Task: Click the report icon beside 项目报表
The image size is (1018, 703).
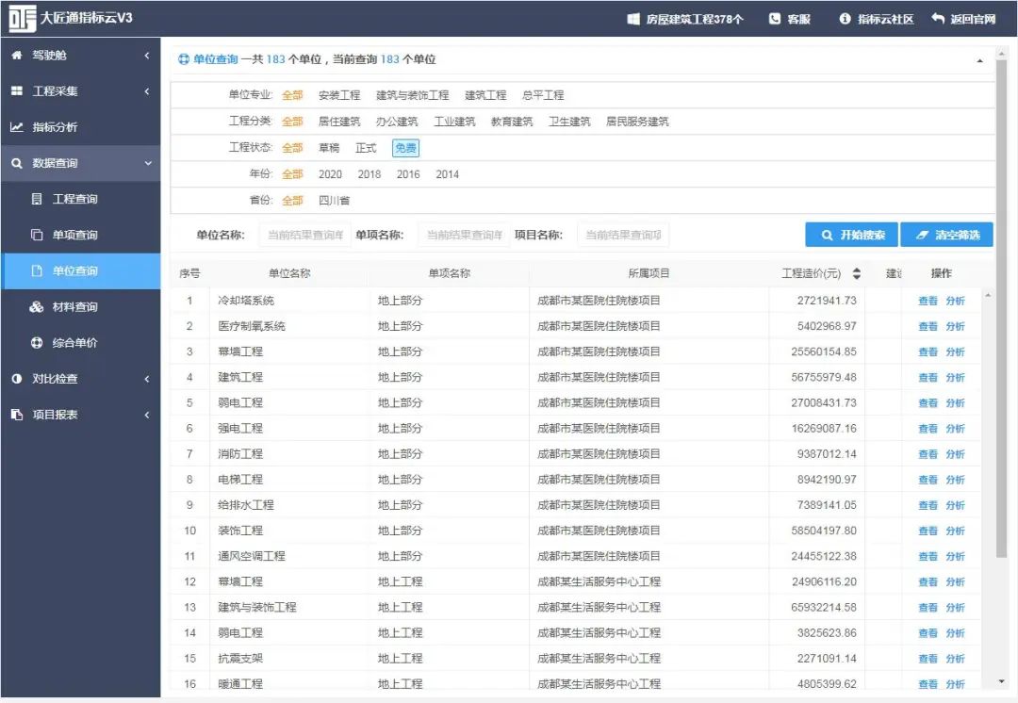Action: click(x=17, y=414)
